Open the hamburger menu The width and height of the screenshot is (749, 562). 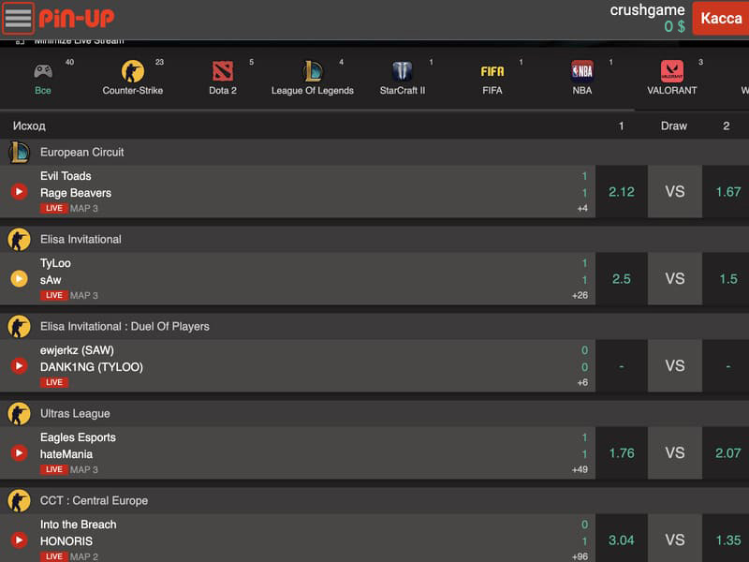[18, 18]
